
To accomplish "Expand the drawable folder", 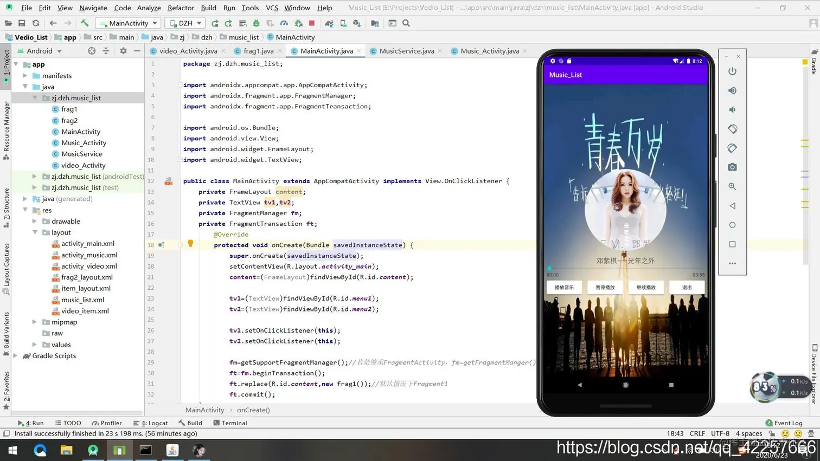I will pyautogui.click(x=35, y=221).
